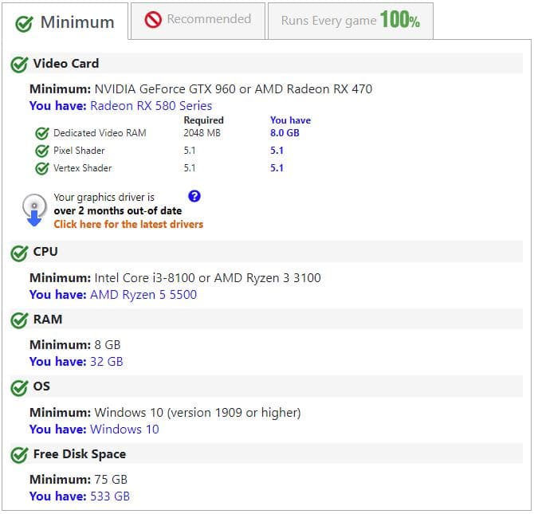Click the 'AMD Ryzen 5 5500' text
Screen dimensions: 534x514
tap(143, 295)
